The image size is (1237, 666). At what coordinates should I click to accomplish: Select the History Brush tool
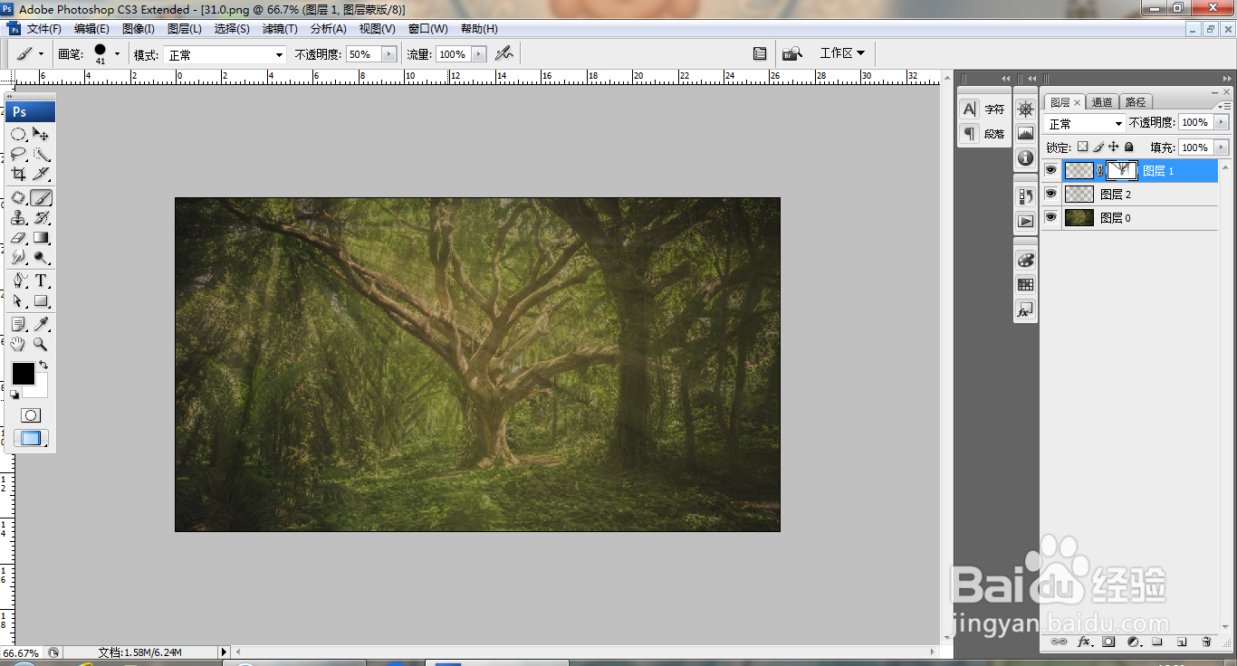[41, 218]
